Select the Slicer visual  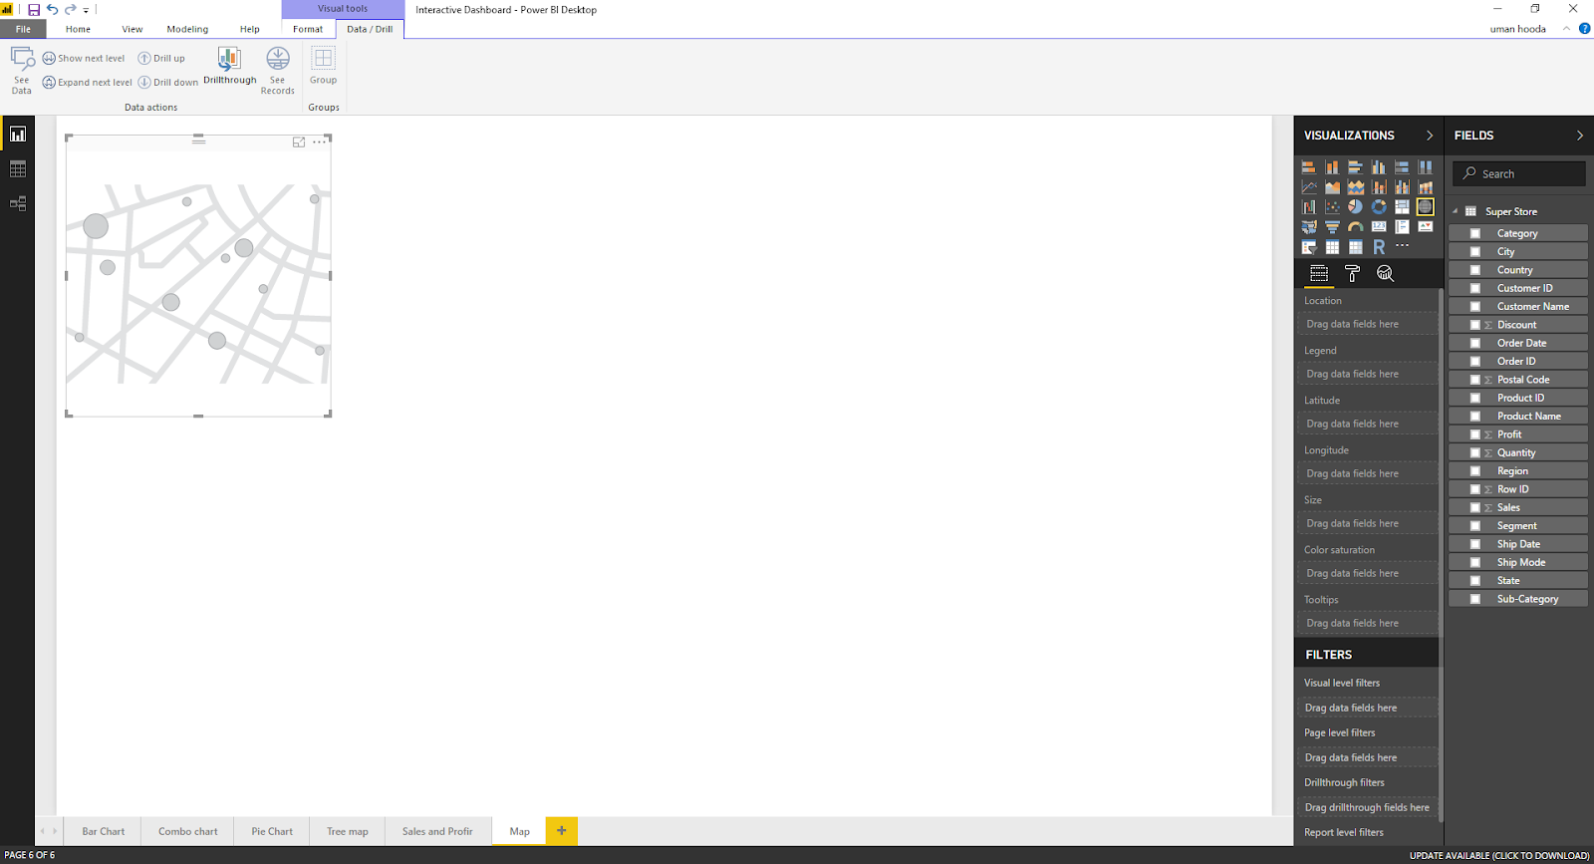(x=1308, y=247)
